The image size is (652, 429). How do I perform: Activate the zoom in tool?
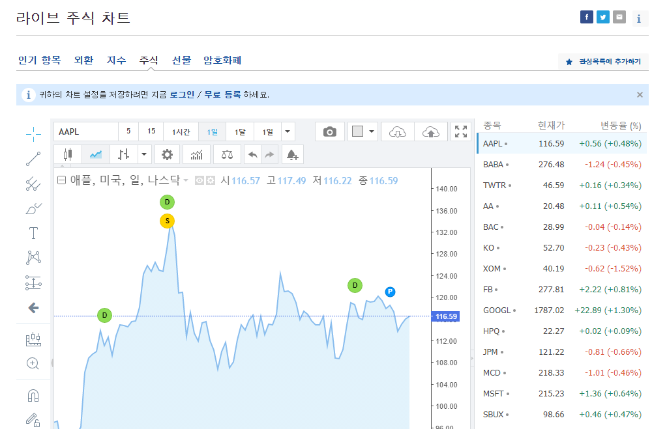(x=33, y=364)
